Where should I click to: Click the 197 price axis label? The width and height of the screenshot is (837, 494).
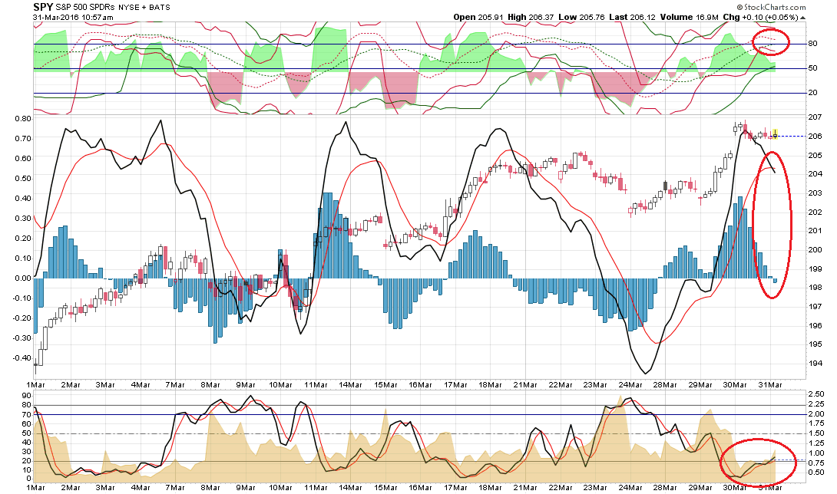pos(815,307)
